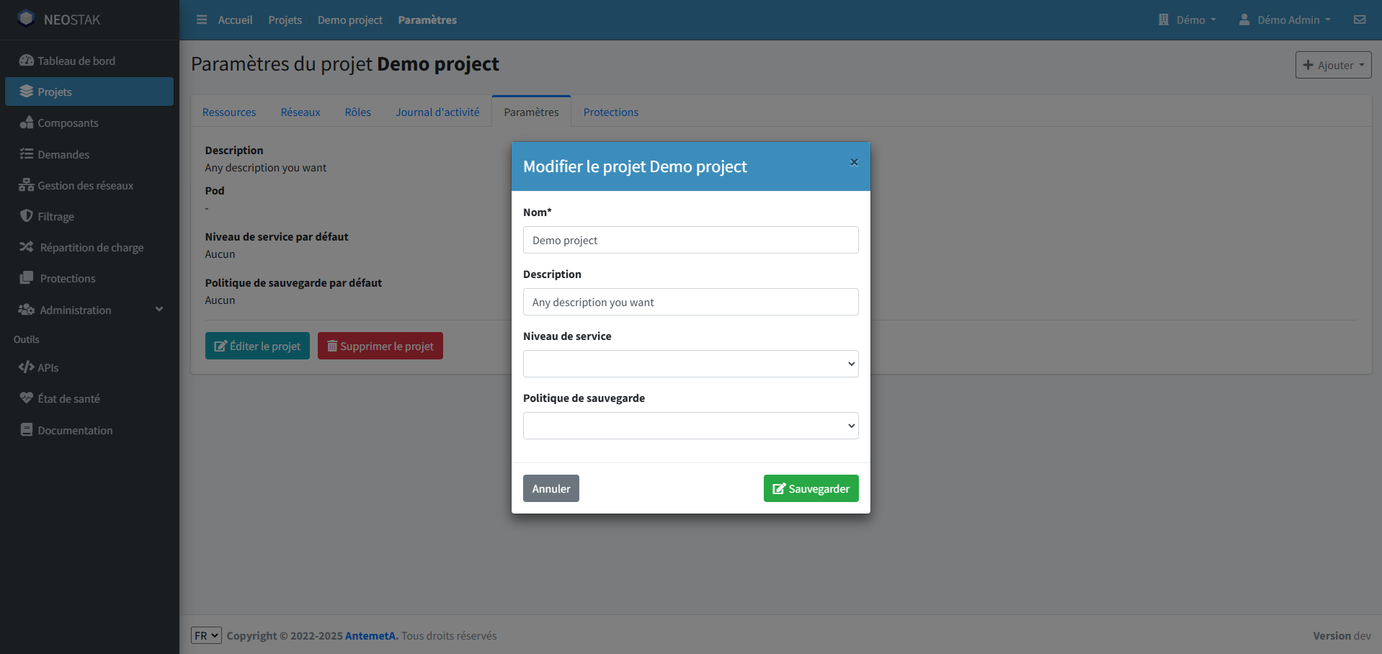Click the Nom input field
The width and height of the screenshot is (1382, 654).
[x=690, y=240]
